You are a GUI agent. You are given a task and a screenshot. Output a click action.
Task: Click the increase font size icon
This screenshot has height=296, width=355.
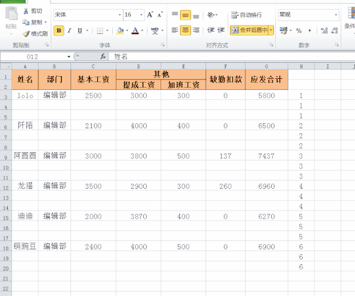(150, 15)
